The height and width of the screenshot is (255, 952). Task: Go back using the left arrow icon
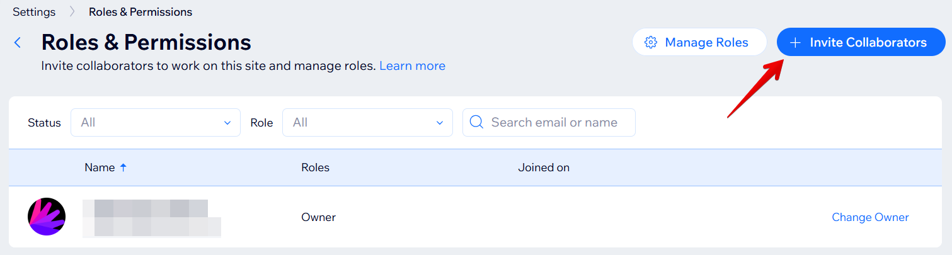tap(18, 43)
